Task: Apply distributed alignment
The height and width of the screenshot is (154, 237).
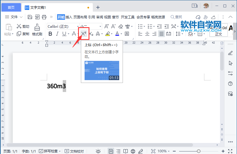Action: pyautogui.click(x=169, y=34)
